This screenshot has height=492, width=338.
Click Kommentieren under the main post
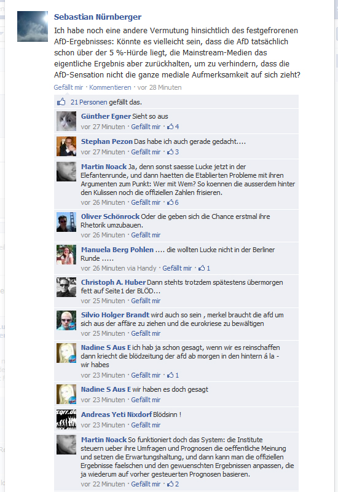click(110, 87)
